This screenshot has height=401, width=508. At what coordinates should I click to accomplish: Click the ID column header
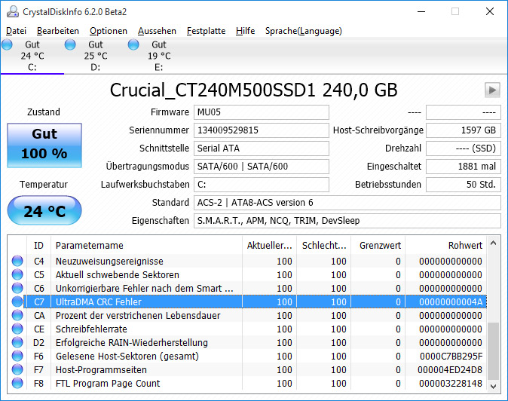(x=38, y=245)
